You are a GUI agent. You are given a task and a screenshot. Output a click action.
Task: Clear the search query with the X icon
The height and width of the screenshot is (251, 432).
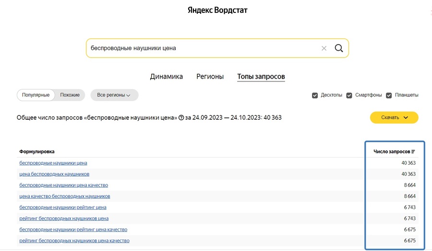[x=324, y=48]
